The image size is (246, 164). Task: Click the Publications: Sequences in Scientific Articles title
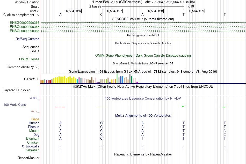pyautogui.click(x=143, y=43)
